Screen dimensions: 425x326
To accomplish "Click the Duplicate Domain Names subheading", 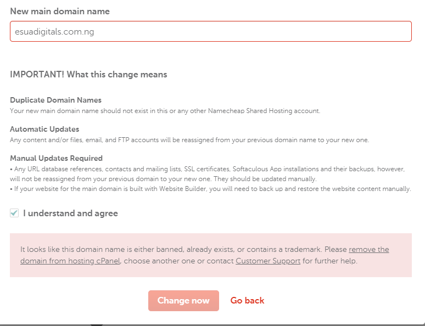I will (x=56, y=100).
